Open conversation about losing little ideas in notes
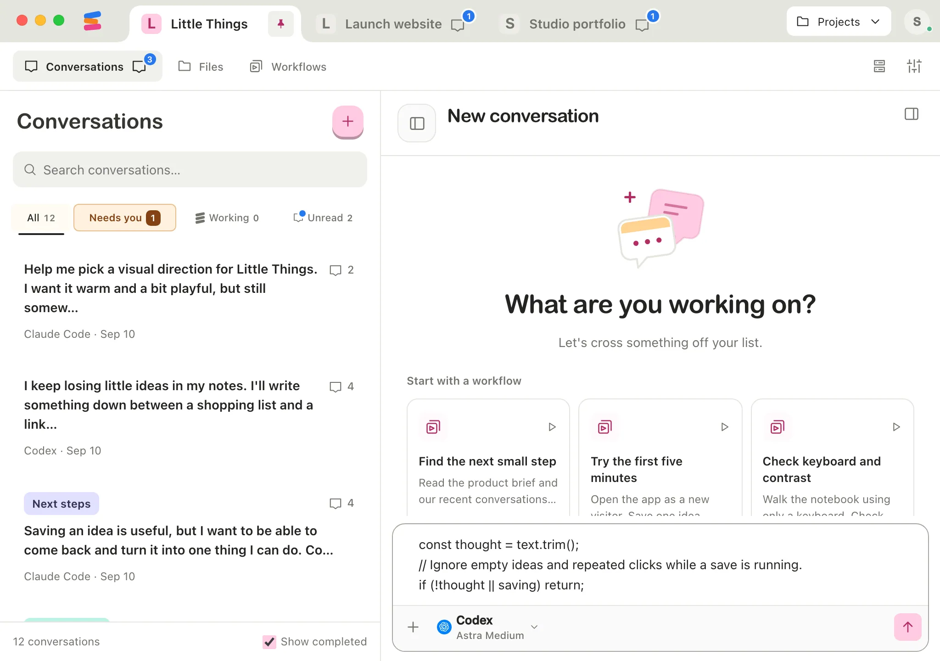 [x=189, y=418]
